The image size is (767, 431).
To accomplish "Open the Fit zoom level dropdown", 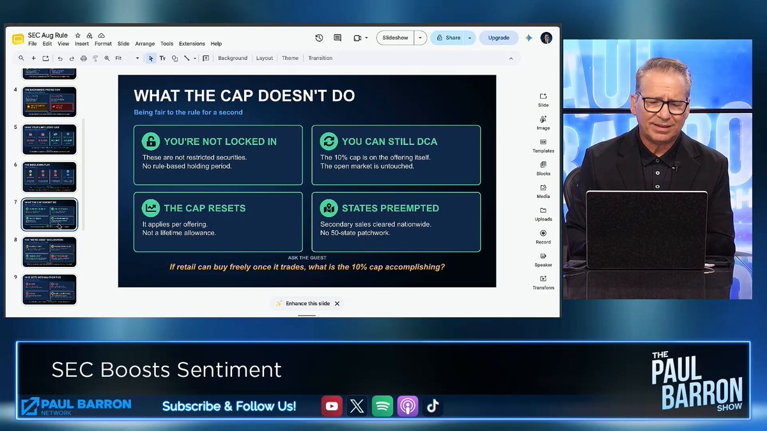I will tap(127, 58).
